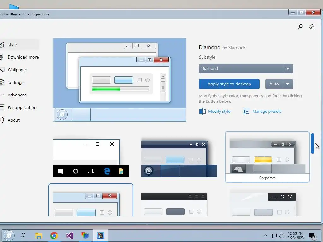Screen dimensions: 323x242
Task: Click the Auto button
Action: [x=274, y=84]
